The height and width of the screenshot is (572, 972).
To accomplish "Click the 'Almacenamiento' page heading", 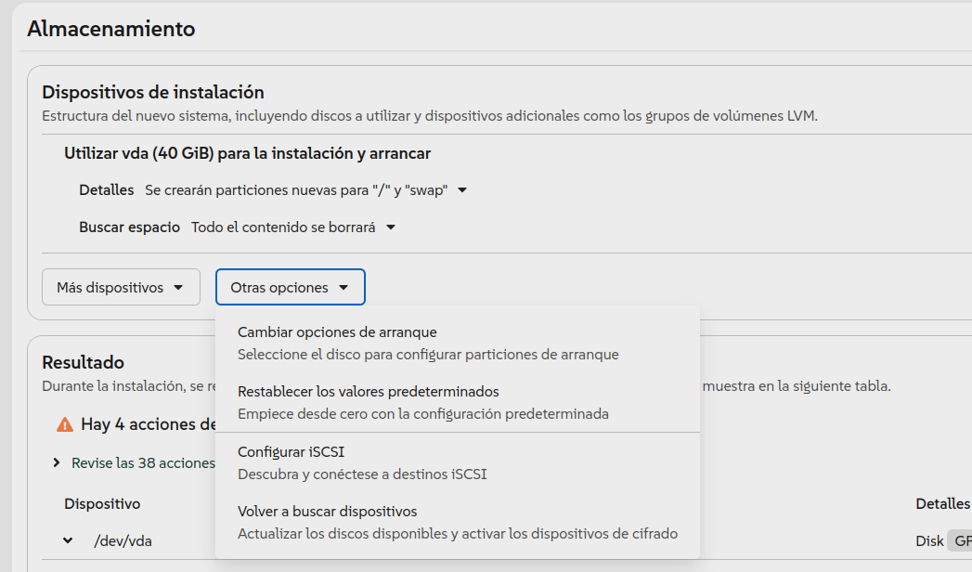I will pyautogui.click(x=111, y=29).
